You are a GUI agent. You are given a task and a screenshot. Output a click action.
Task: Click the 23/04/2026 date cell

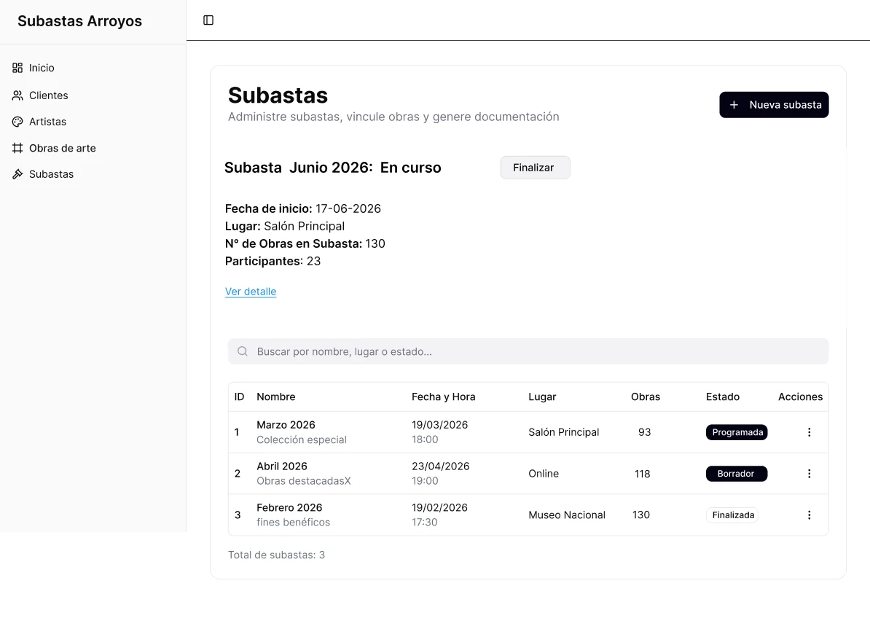[441, 466]
